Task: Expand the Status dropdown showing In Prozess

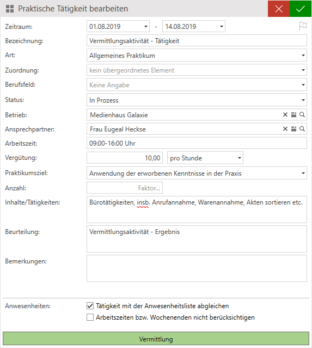Action: point(303,100)
